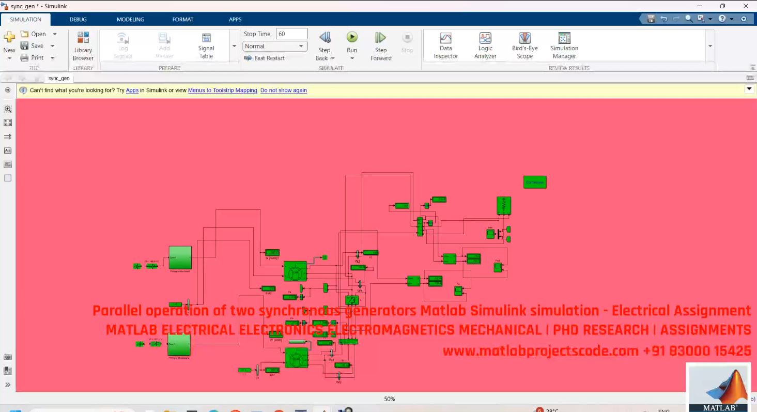The image size is (757, 412).
Task: Open the DEBUG ribbon tab
Action: pyautogui.click(x=78, y=19)
